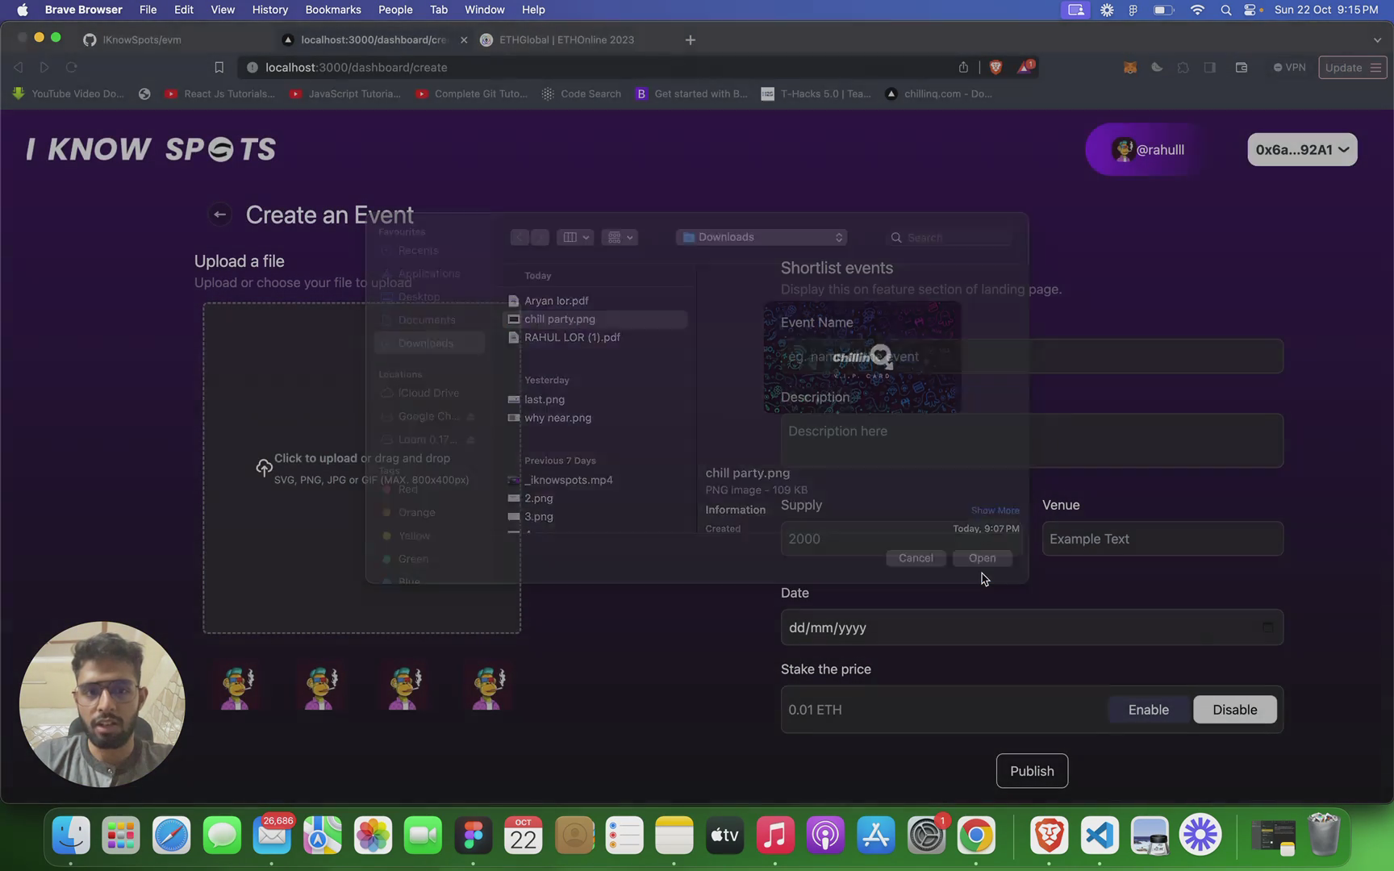Click the Description text area
The width and height of the screenshot is (1394, 871).
coord(1032,440)
